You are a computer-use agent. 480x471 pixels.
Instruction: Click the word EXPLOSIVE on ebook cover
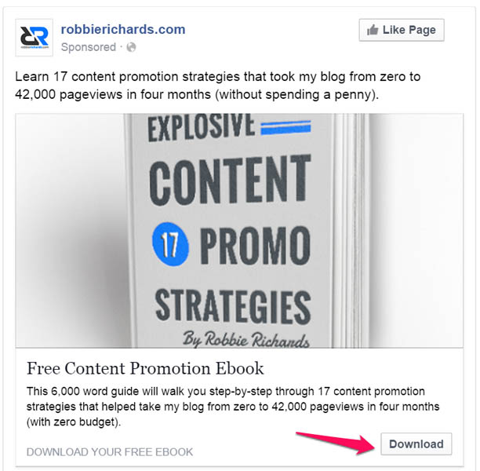[202, 127]
